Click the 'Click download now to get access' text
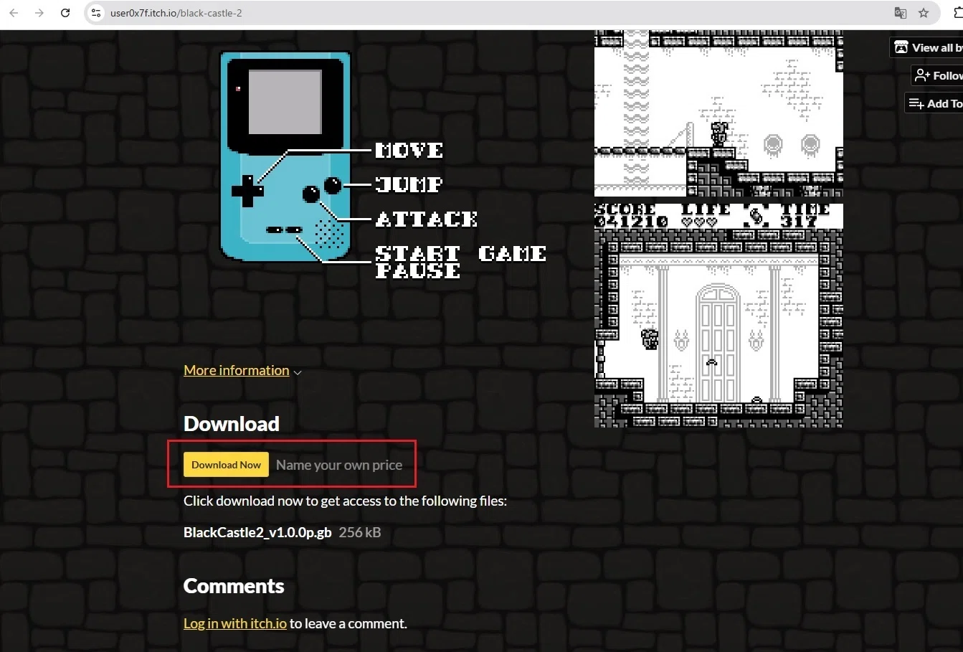Screen dimensions: 963x652 point(345,501)
